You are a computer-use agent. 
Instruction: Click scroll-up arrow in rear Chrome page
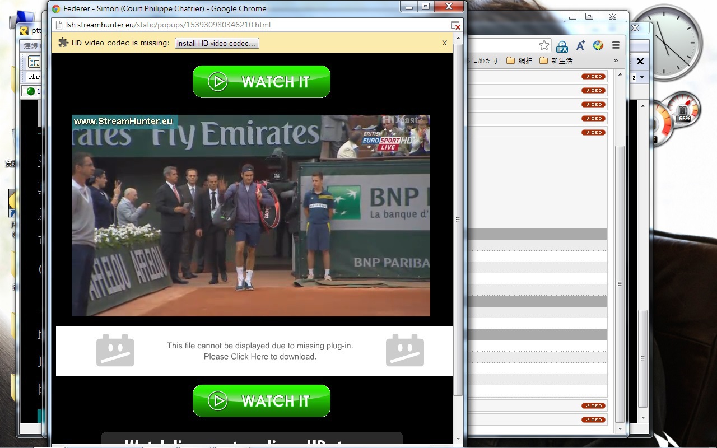click(x=620, y=74)
